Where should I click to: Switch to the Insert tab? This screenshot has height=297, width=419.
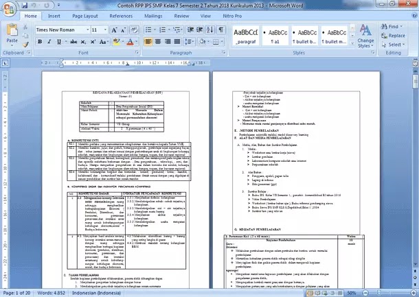[x=54, y=16]
